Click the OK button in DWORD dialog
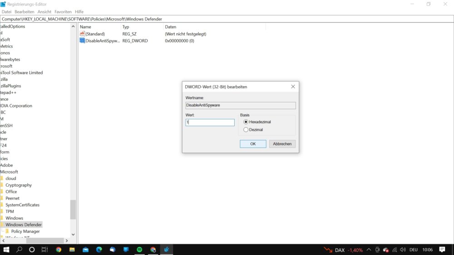The image size is (454, 255). (x=253, y=144)
